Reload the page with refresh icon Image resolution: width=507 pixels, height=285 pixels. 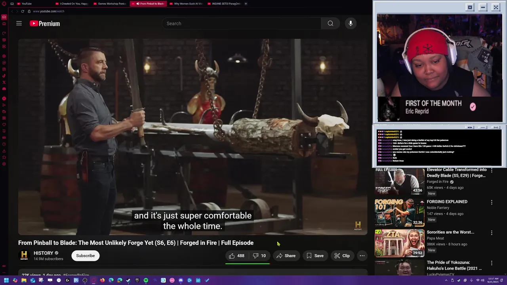(x=23, y=11)
